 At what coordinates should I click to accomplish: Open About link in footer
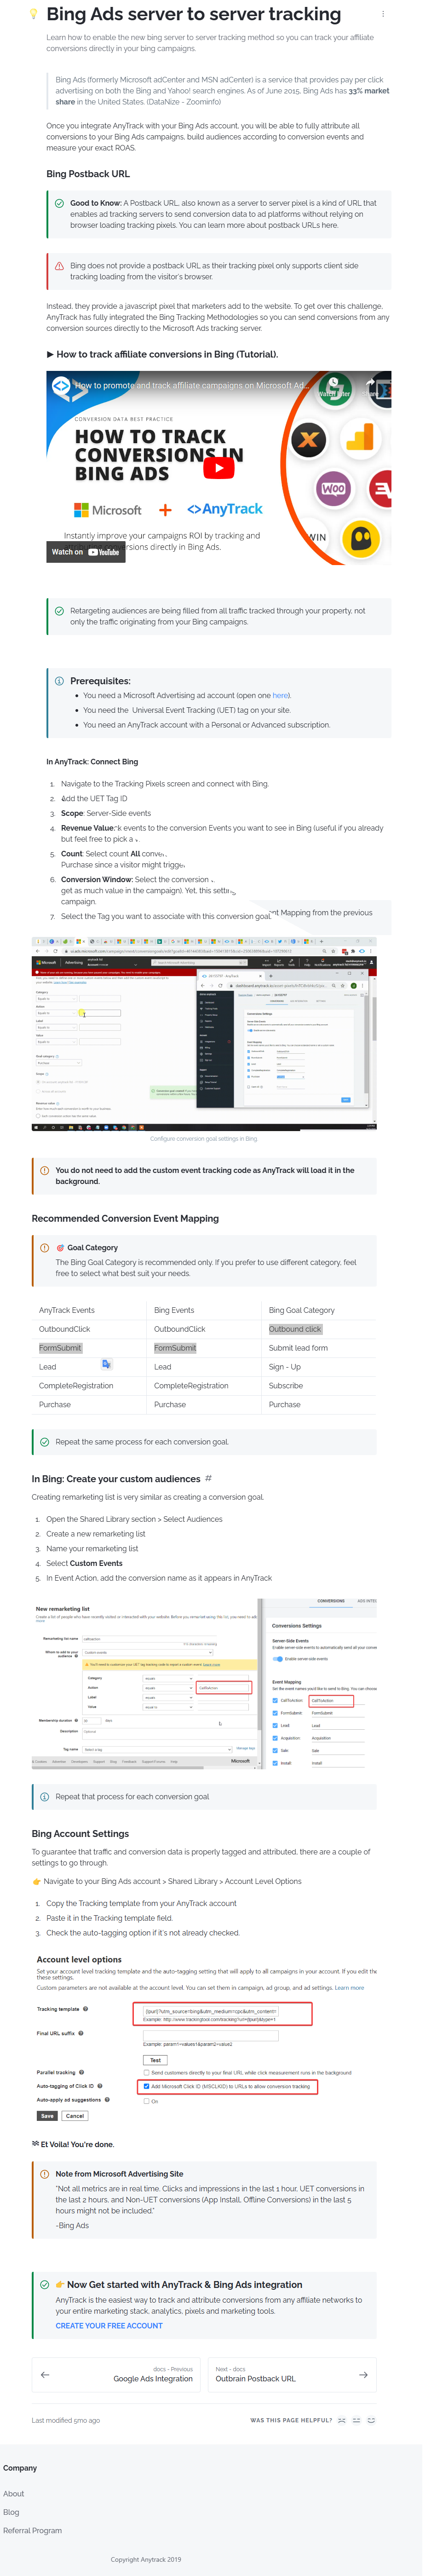coord(13,2494)
